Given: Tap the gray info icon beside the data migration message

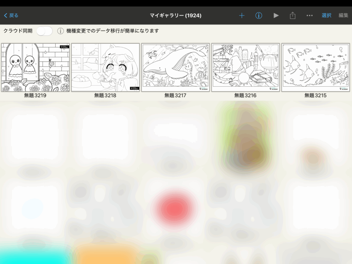Looking at the screenshot, I should [x=60, y=31].
